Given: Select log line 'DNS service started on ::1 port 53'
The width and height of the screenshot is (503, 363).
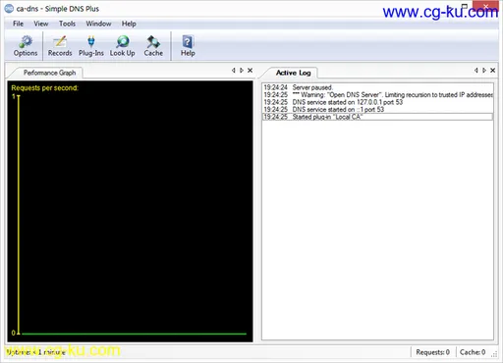Looking at the screenshot, I should coord(378,109).
